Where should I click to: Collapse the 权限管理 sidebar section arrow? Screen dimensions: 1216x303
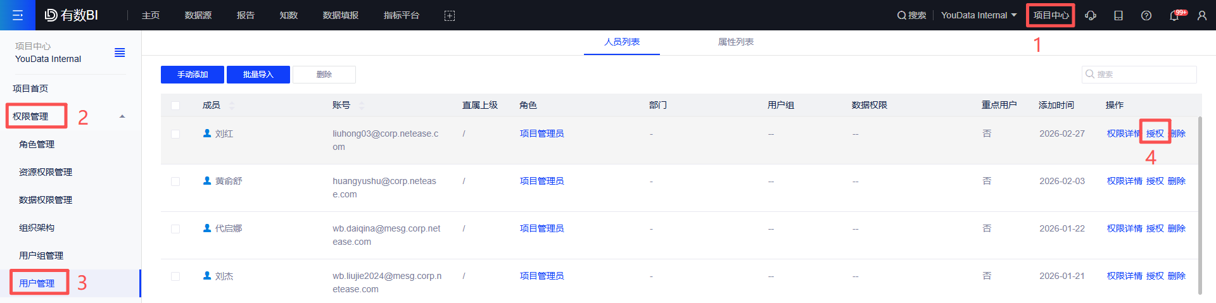click(122, 116)
